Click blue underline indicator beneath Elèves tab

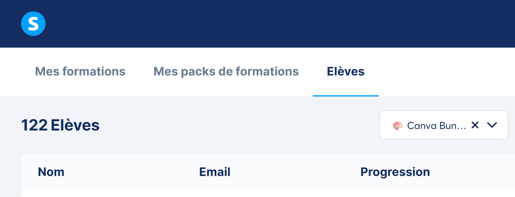coord(346,96)
